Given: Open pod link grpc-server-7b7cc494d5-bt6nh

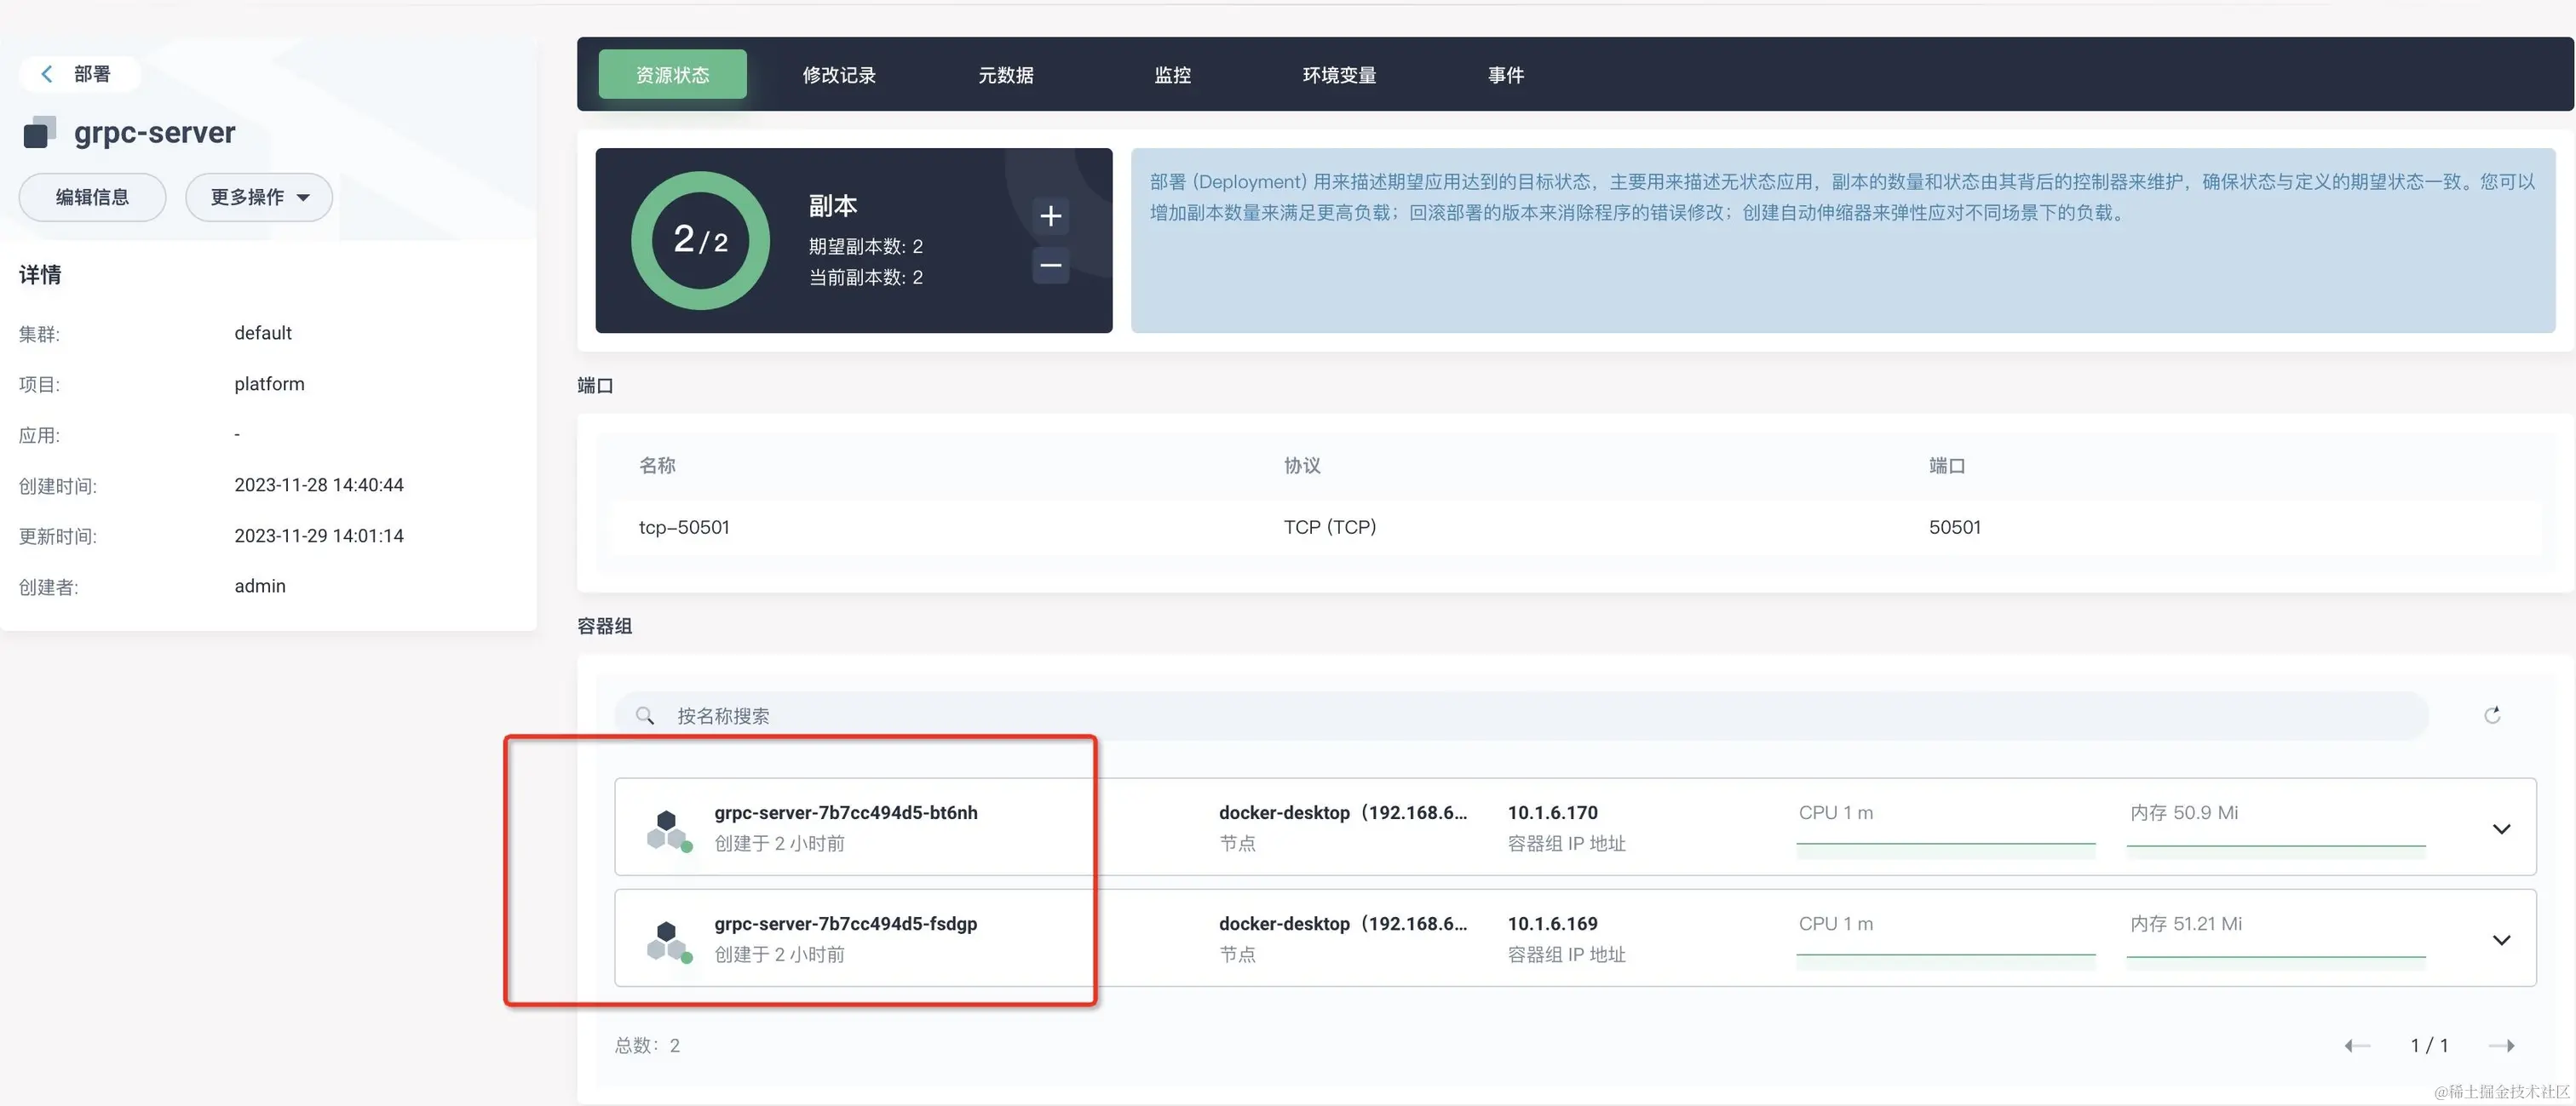Looking at the screenshot, I should (x=845, y=812).
